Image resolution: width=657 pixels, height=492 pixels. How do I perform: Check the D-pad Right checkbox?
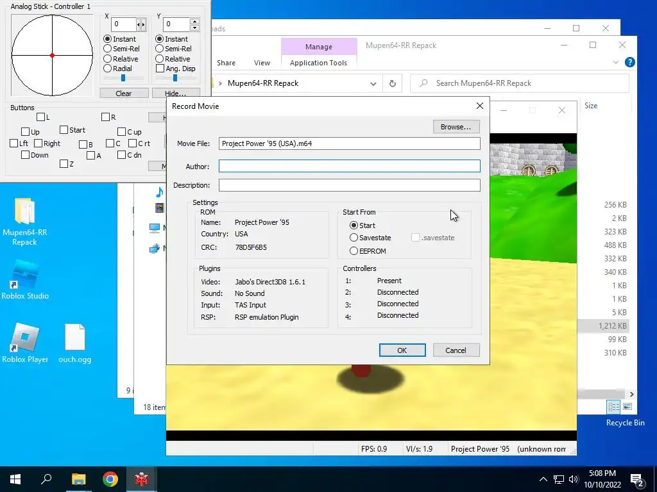pos(38,143)
